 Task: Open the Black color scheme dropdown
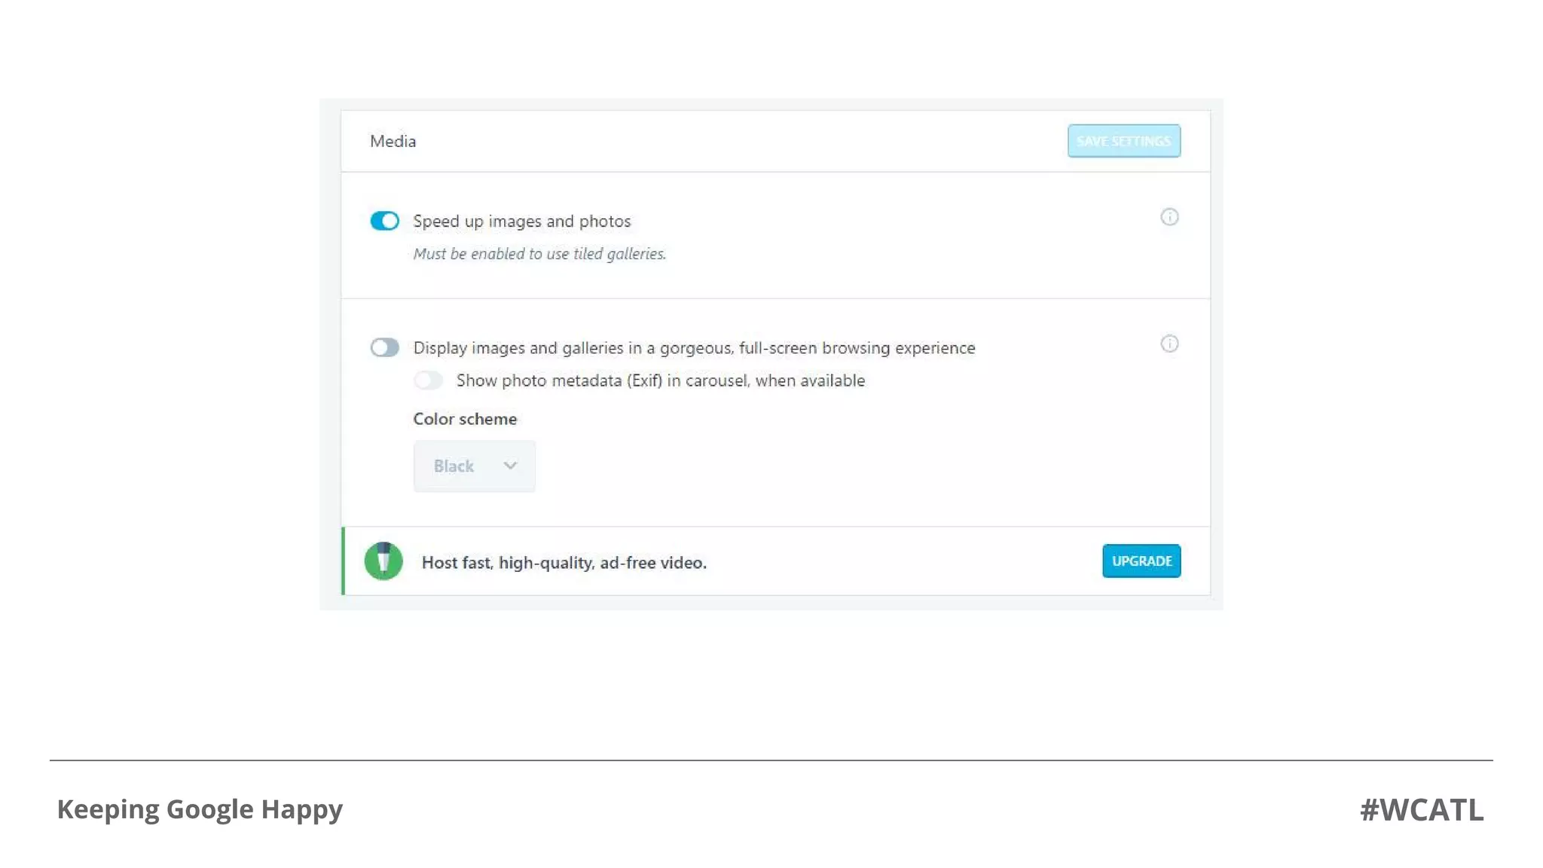coord(474,466)
